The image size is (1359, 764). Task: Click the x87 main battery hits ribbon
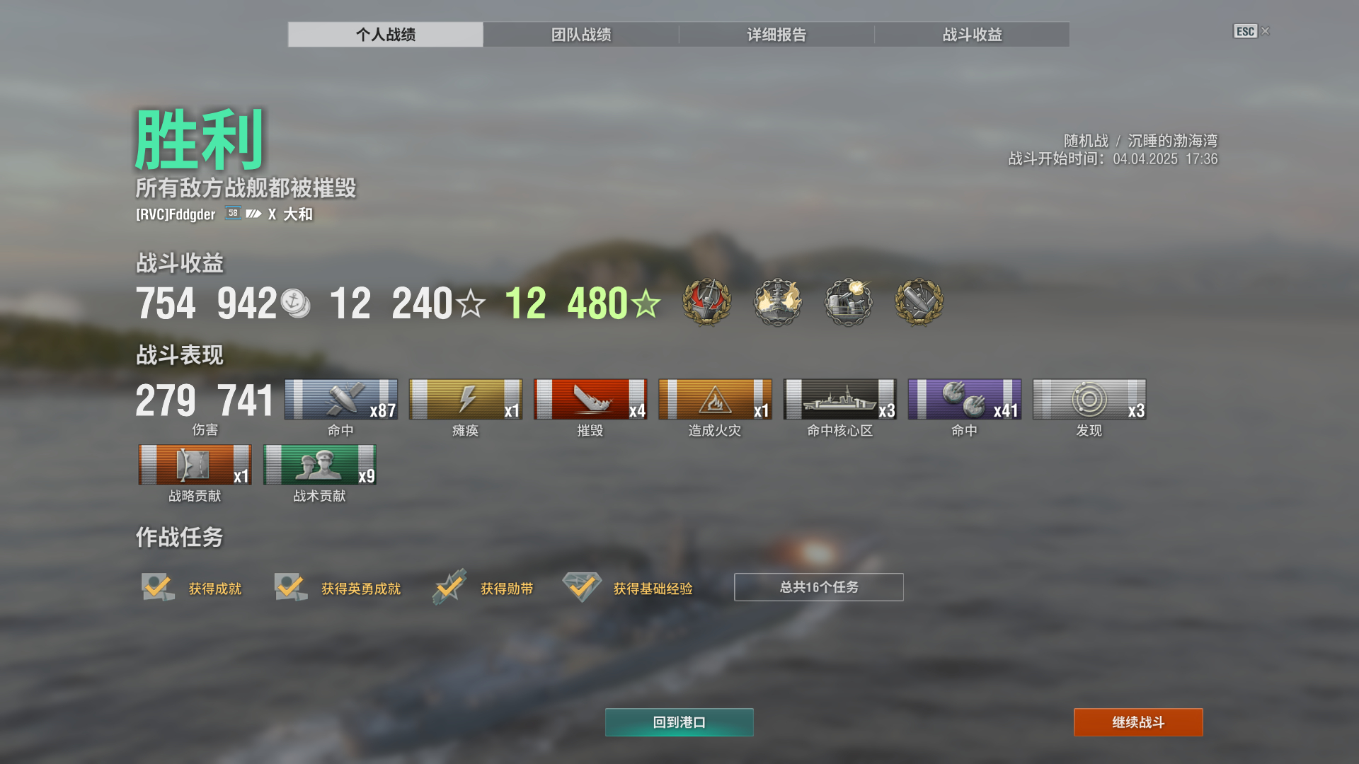coord(341,400)
